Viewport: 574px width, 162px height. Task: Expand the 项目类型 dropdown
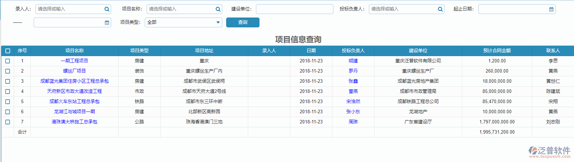point(218,22)
